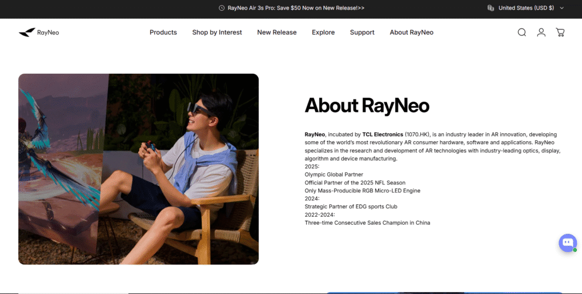The image size is (582, 294).
Task: Go to the New Release page
Action: pos(277,32)
